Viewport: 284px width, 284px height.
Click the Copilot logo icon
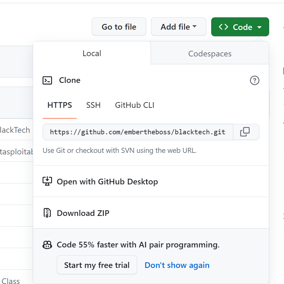point(47,245)
